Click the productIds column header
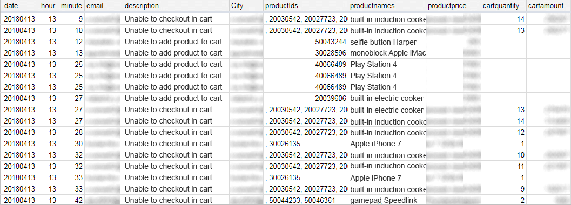The image size is (571, 205). [306, 6]
